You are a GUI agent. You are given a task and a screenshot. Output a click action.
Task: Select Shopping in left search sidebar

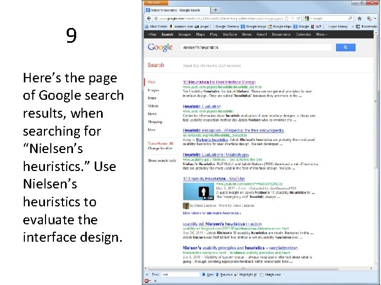click(x=155, y=122)
